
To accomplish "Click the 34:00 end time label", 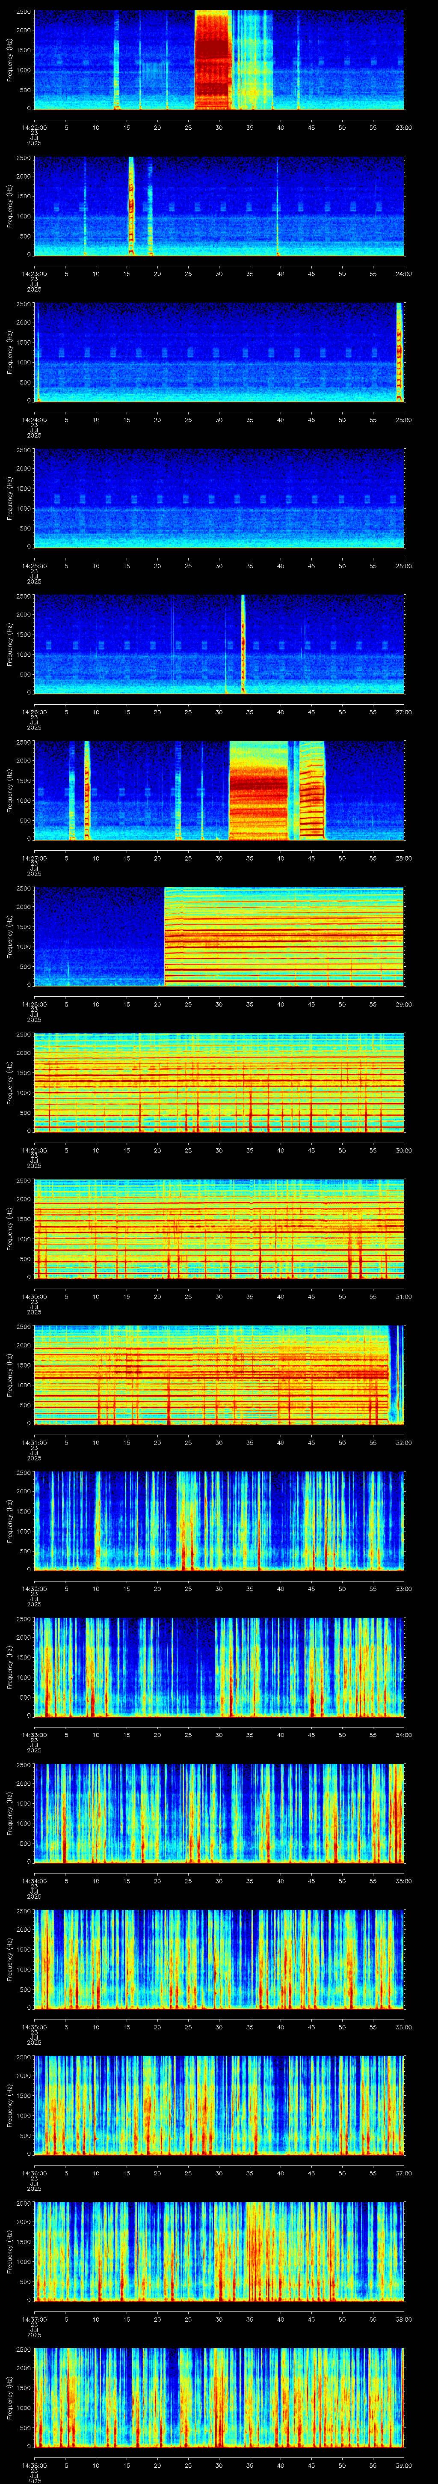I will pyautogui.click(x=403, y=1735).
